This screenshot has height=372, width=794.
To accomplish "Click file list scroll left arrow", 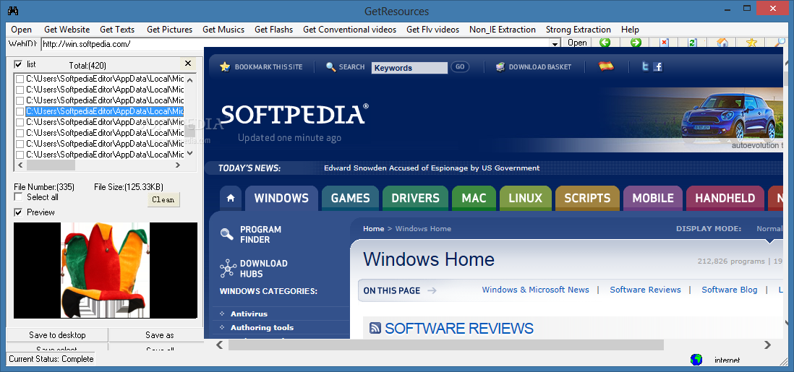I will [20, 165].
